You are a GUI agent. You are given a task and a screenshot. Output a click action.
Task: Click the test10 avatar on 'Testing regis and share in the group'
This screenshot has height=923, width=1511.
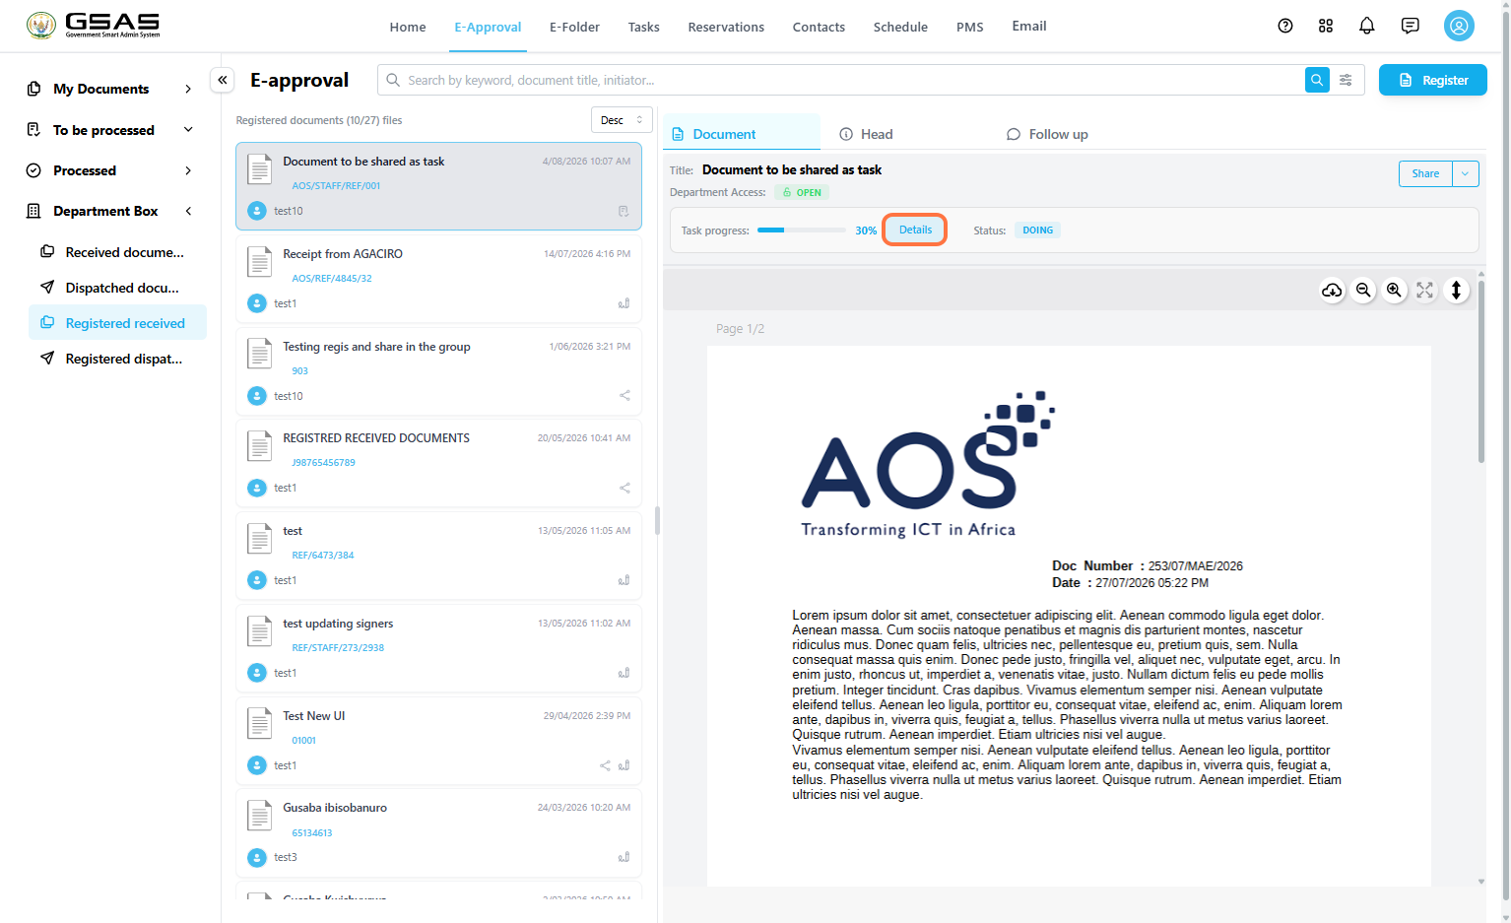pyautogui.click(x=257, y=396)
